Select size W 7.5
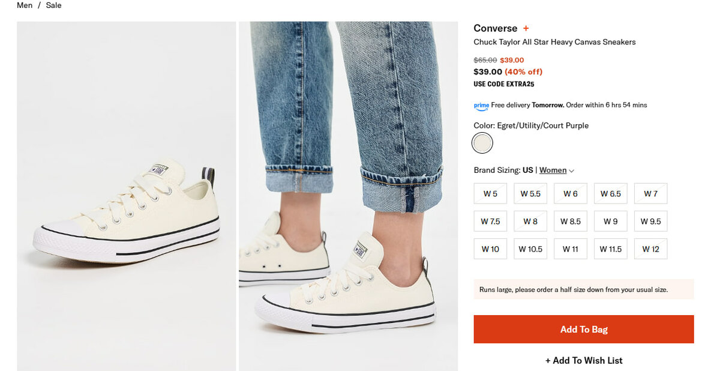The height and width of the screenshot is (371, 720). [490, 222]
